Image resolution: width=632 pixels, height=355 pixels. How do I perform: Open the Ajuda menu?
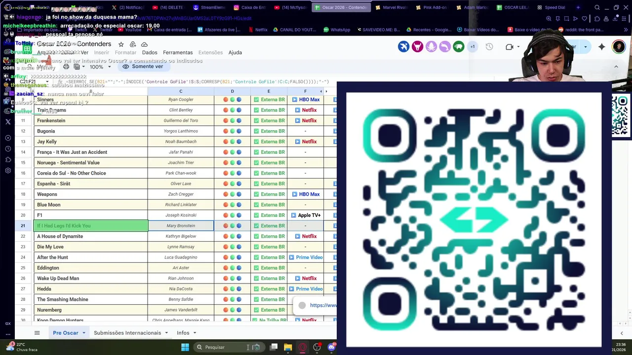pos(235,52)
